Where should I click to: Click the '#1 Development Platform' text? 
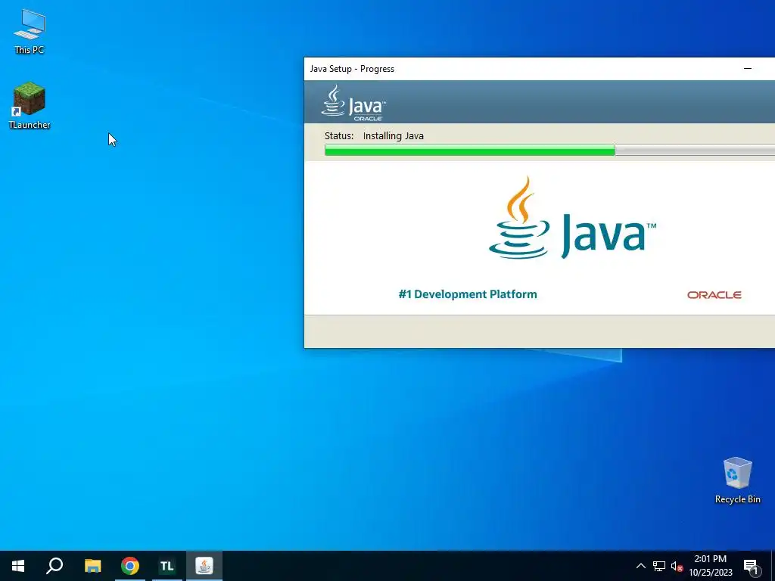(468, 294)
